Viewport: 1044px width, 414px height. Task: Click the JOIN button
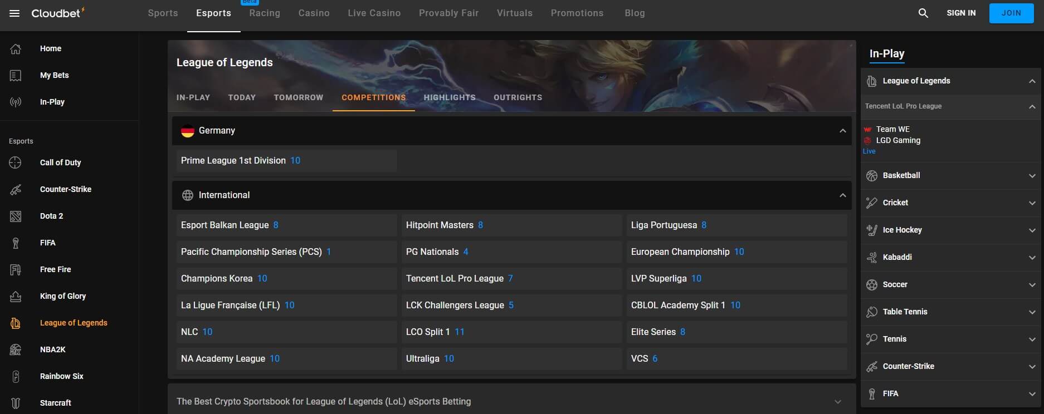coord(1011,13)
